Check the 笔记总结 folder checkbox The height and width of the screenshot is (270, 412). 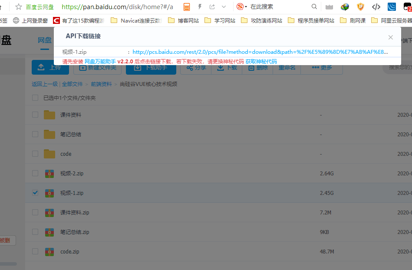pos(35,134)
